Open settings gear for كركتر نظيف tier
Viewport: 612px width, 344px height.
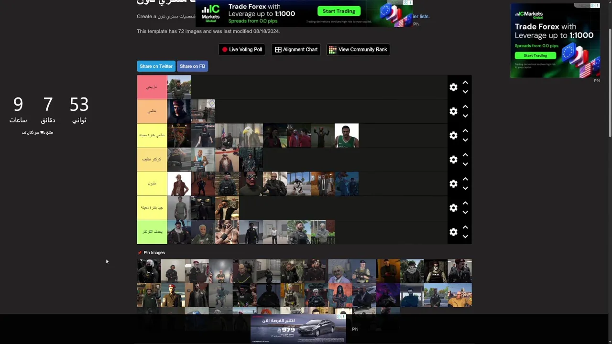(x=453, y=160)
